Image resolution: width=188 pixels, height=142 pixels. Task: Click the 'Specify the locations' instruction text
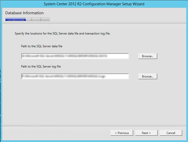pos(63,33)
